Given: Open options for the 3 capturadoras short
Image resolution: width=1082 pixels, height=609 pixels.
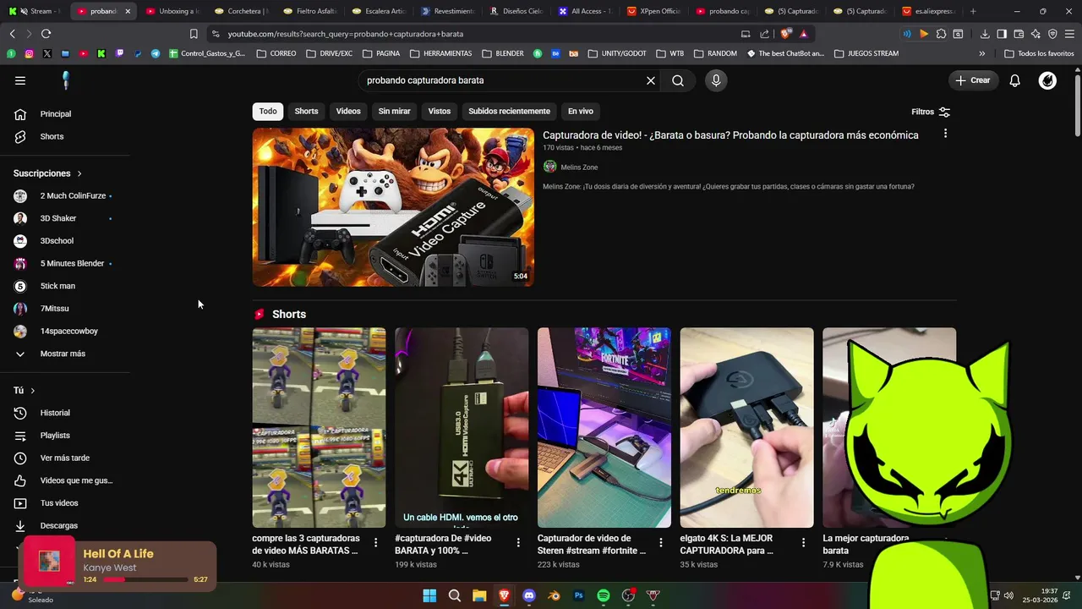Looking at the screenshot, I should pyautogui.click(x=376, y=543).
